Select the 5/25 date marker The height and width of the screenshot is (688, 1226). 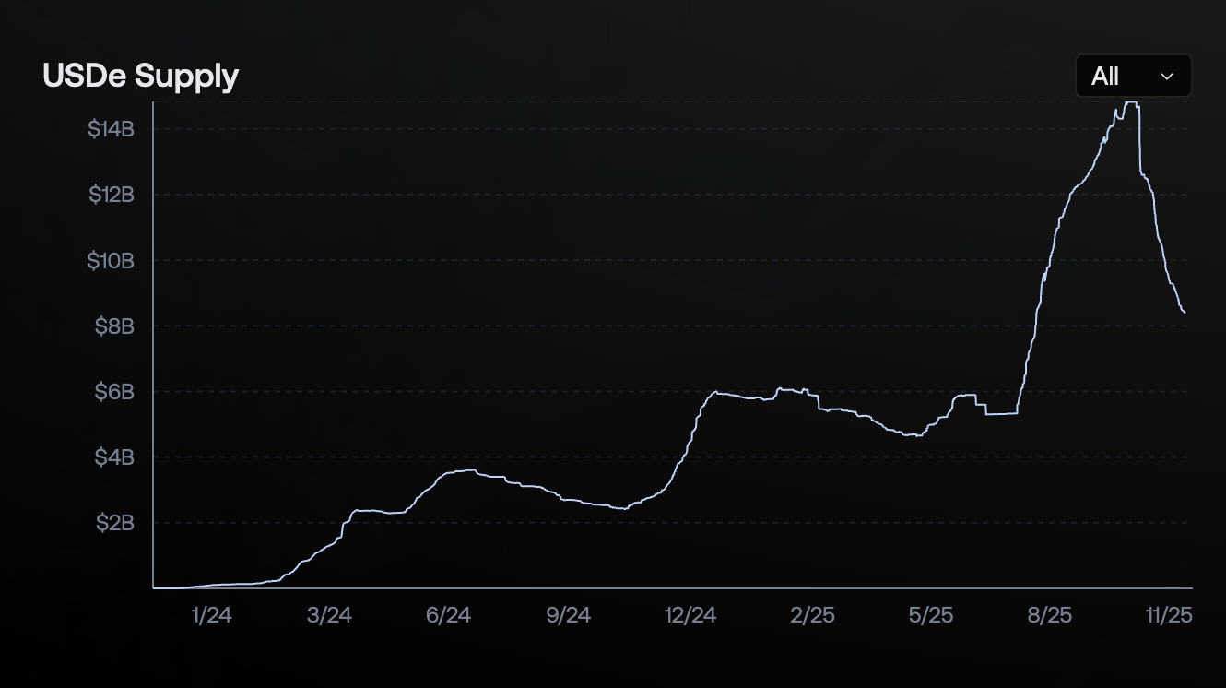click(933, 614)
